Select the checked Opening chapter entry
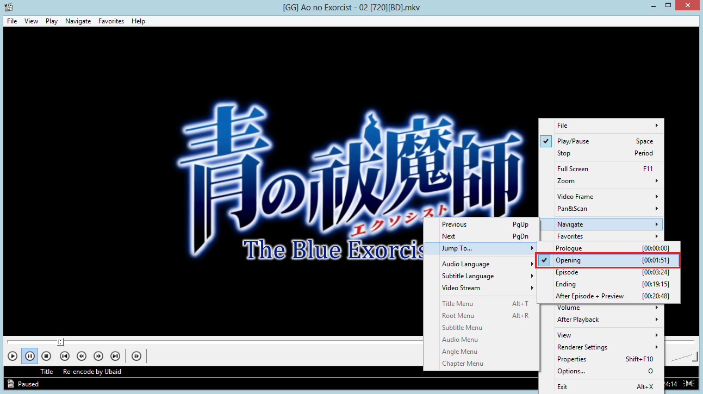Image resolution: width=703 pixels, height=394 pixels. click(x=608, y=260)
